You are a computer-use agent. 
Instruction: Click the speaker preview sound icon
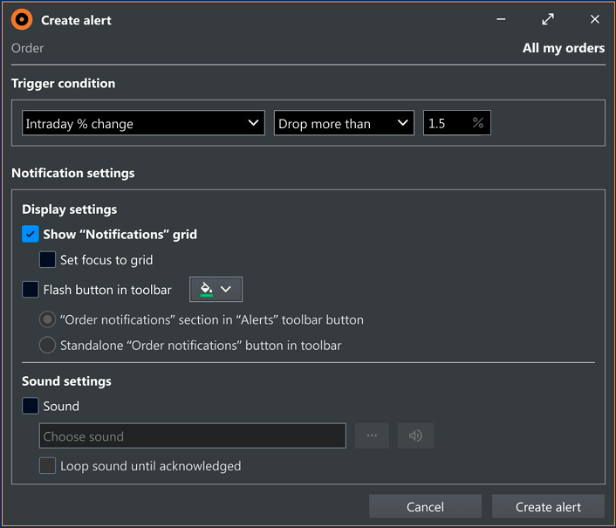point(415,435)
